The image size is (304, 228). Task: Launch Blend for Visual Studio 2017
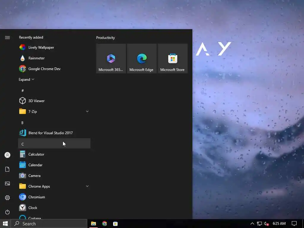[54, 133]
